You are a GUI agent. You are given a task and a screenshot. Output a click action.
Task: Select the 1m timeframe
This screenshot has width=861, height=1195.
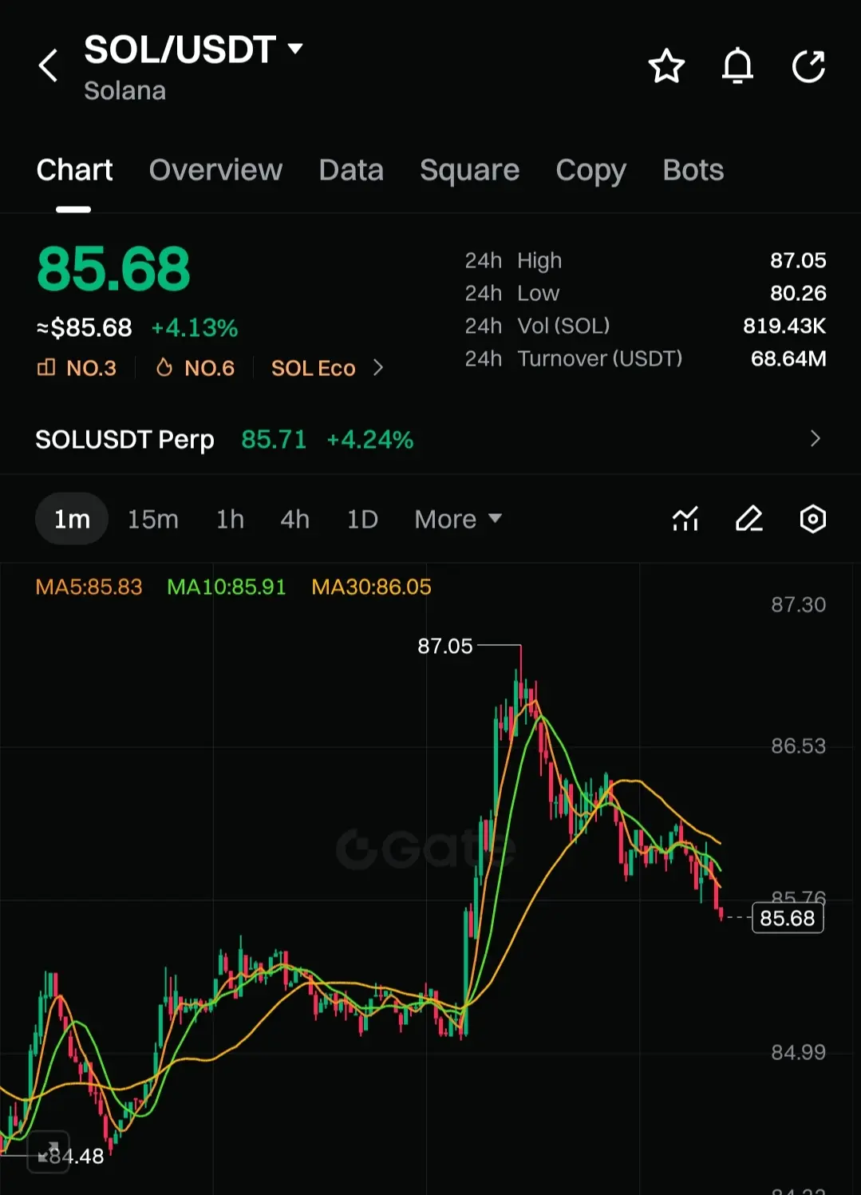(x=72, y=519)
